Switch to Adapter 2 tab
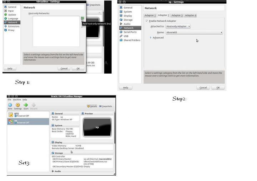This screenshot has height=181, width=257. pos(163,15)
